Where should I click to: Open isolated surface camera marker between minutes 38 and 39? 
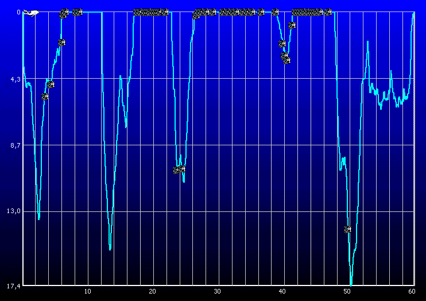[x=275, y=12]
